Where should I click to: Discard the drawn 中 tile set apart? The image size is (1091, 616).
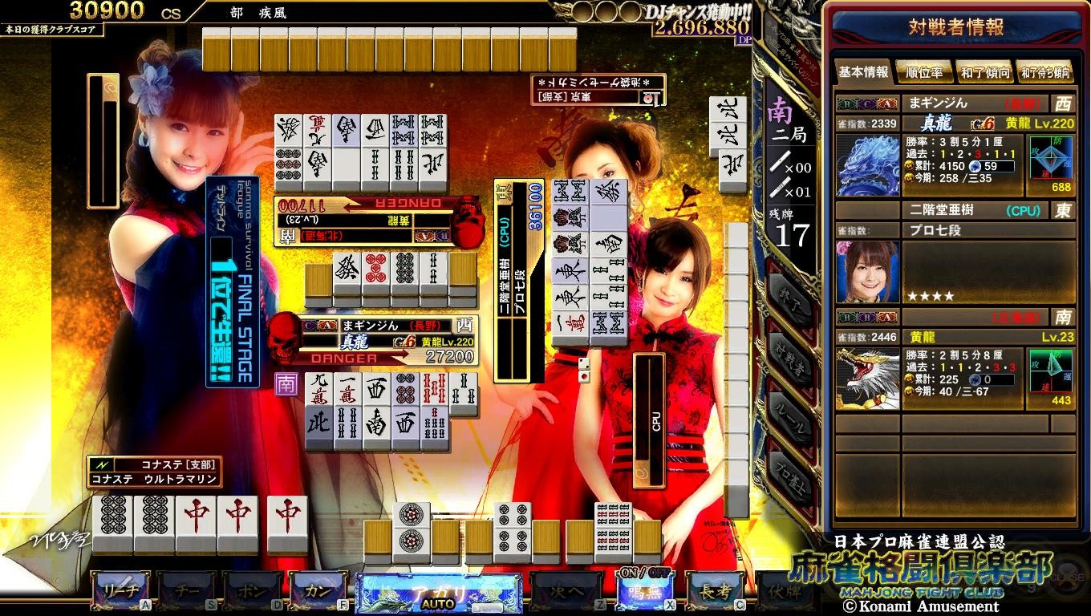click(x=287, y=525)
